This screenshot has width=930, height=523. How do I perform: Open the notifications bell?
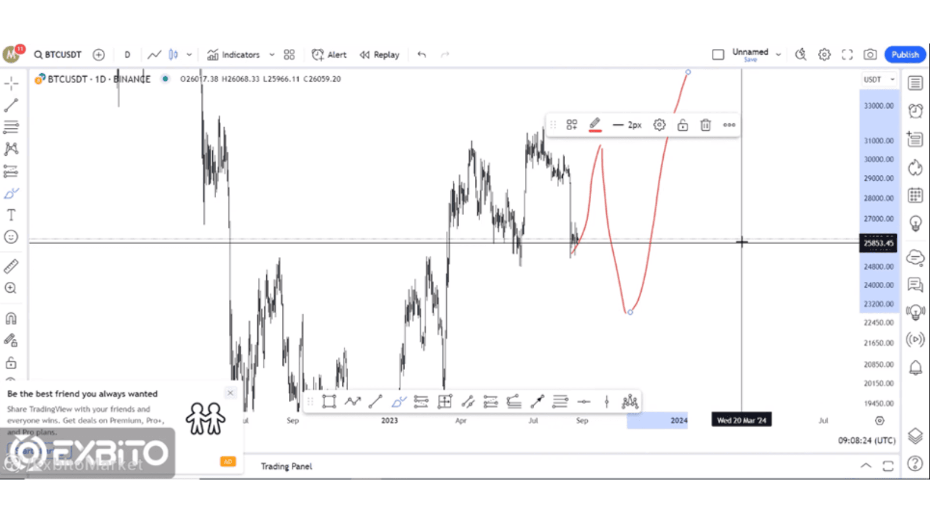(x=915, y=367)
